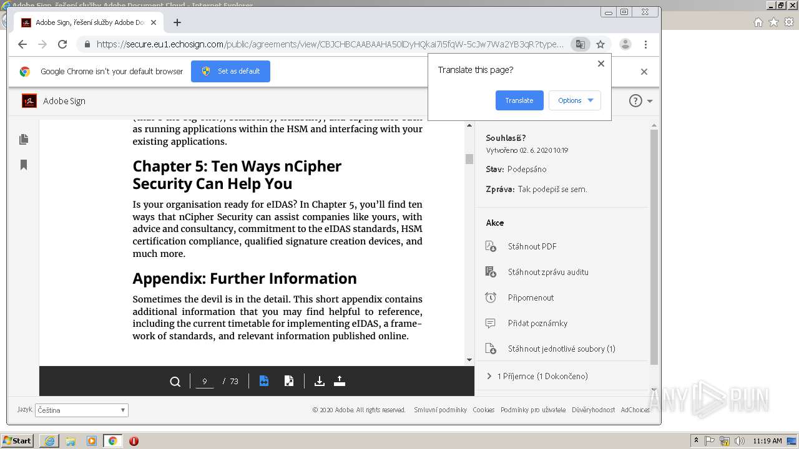This screenshot has height=449, width=799.
Task: Click the search magnifier in PDF toolbar
Action: 175,381
